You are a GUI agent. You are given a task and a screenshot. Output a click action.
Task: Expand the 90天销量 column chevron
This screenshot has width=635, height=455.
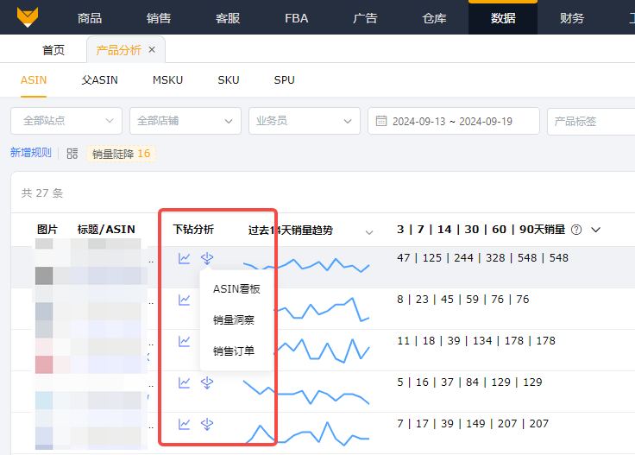(x=595, y=230)
